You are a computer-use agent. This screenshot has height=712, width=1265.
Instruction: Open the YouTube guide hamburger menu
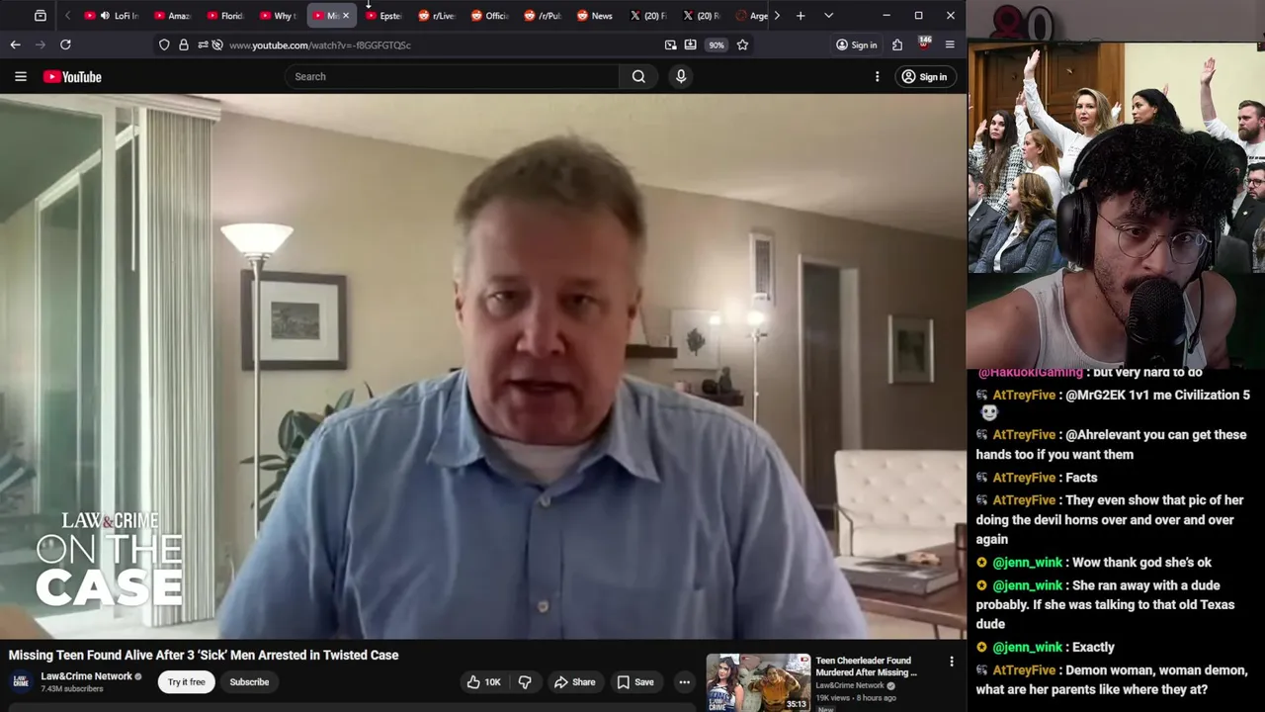pos(20,76)
